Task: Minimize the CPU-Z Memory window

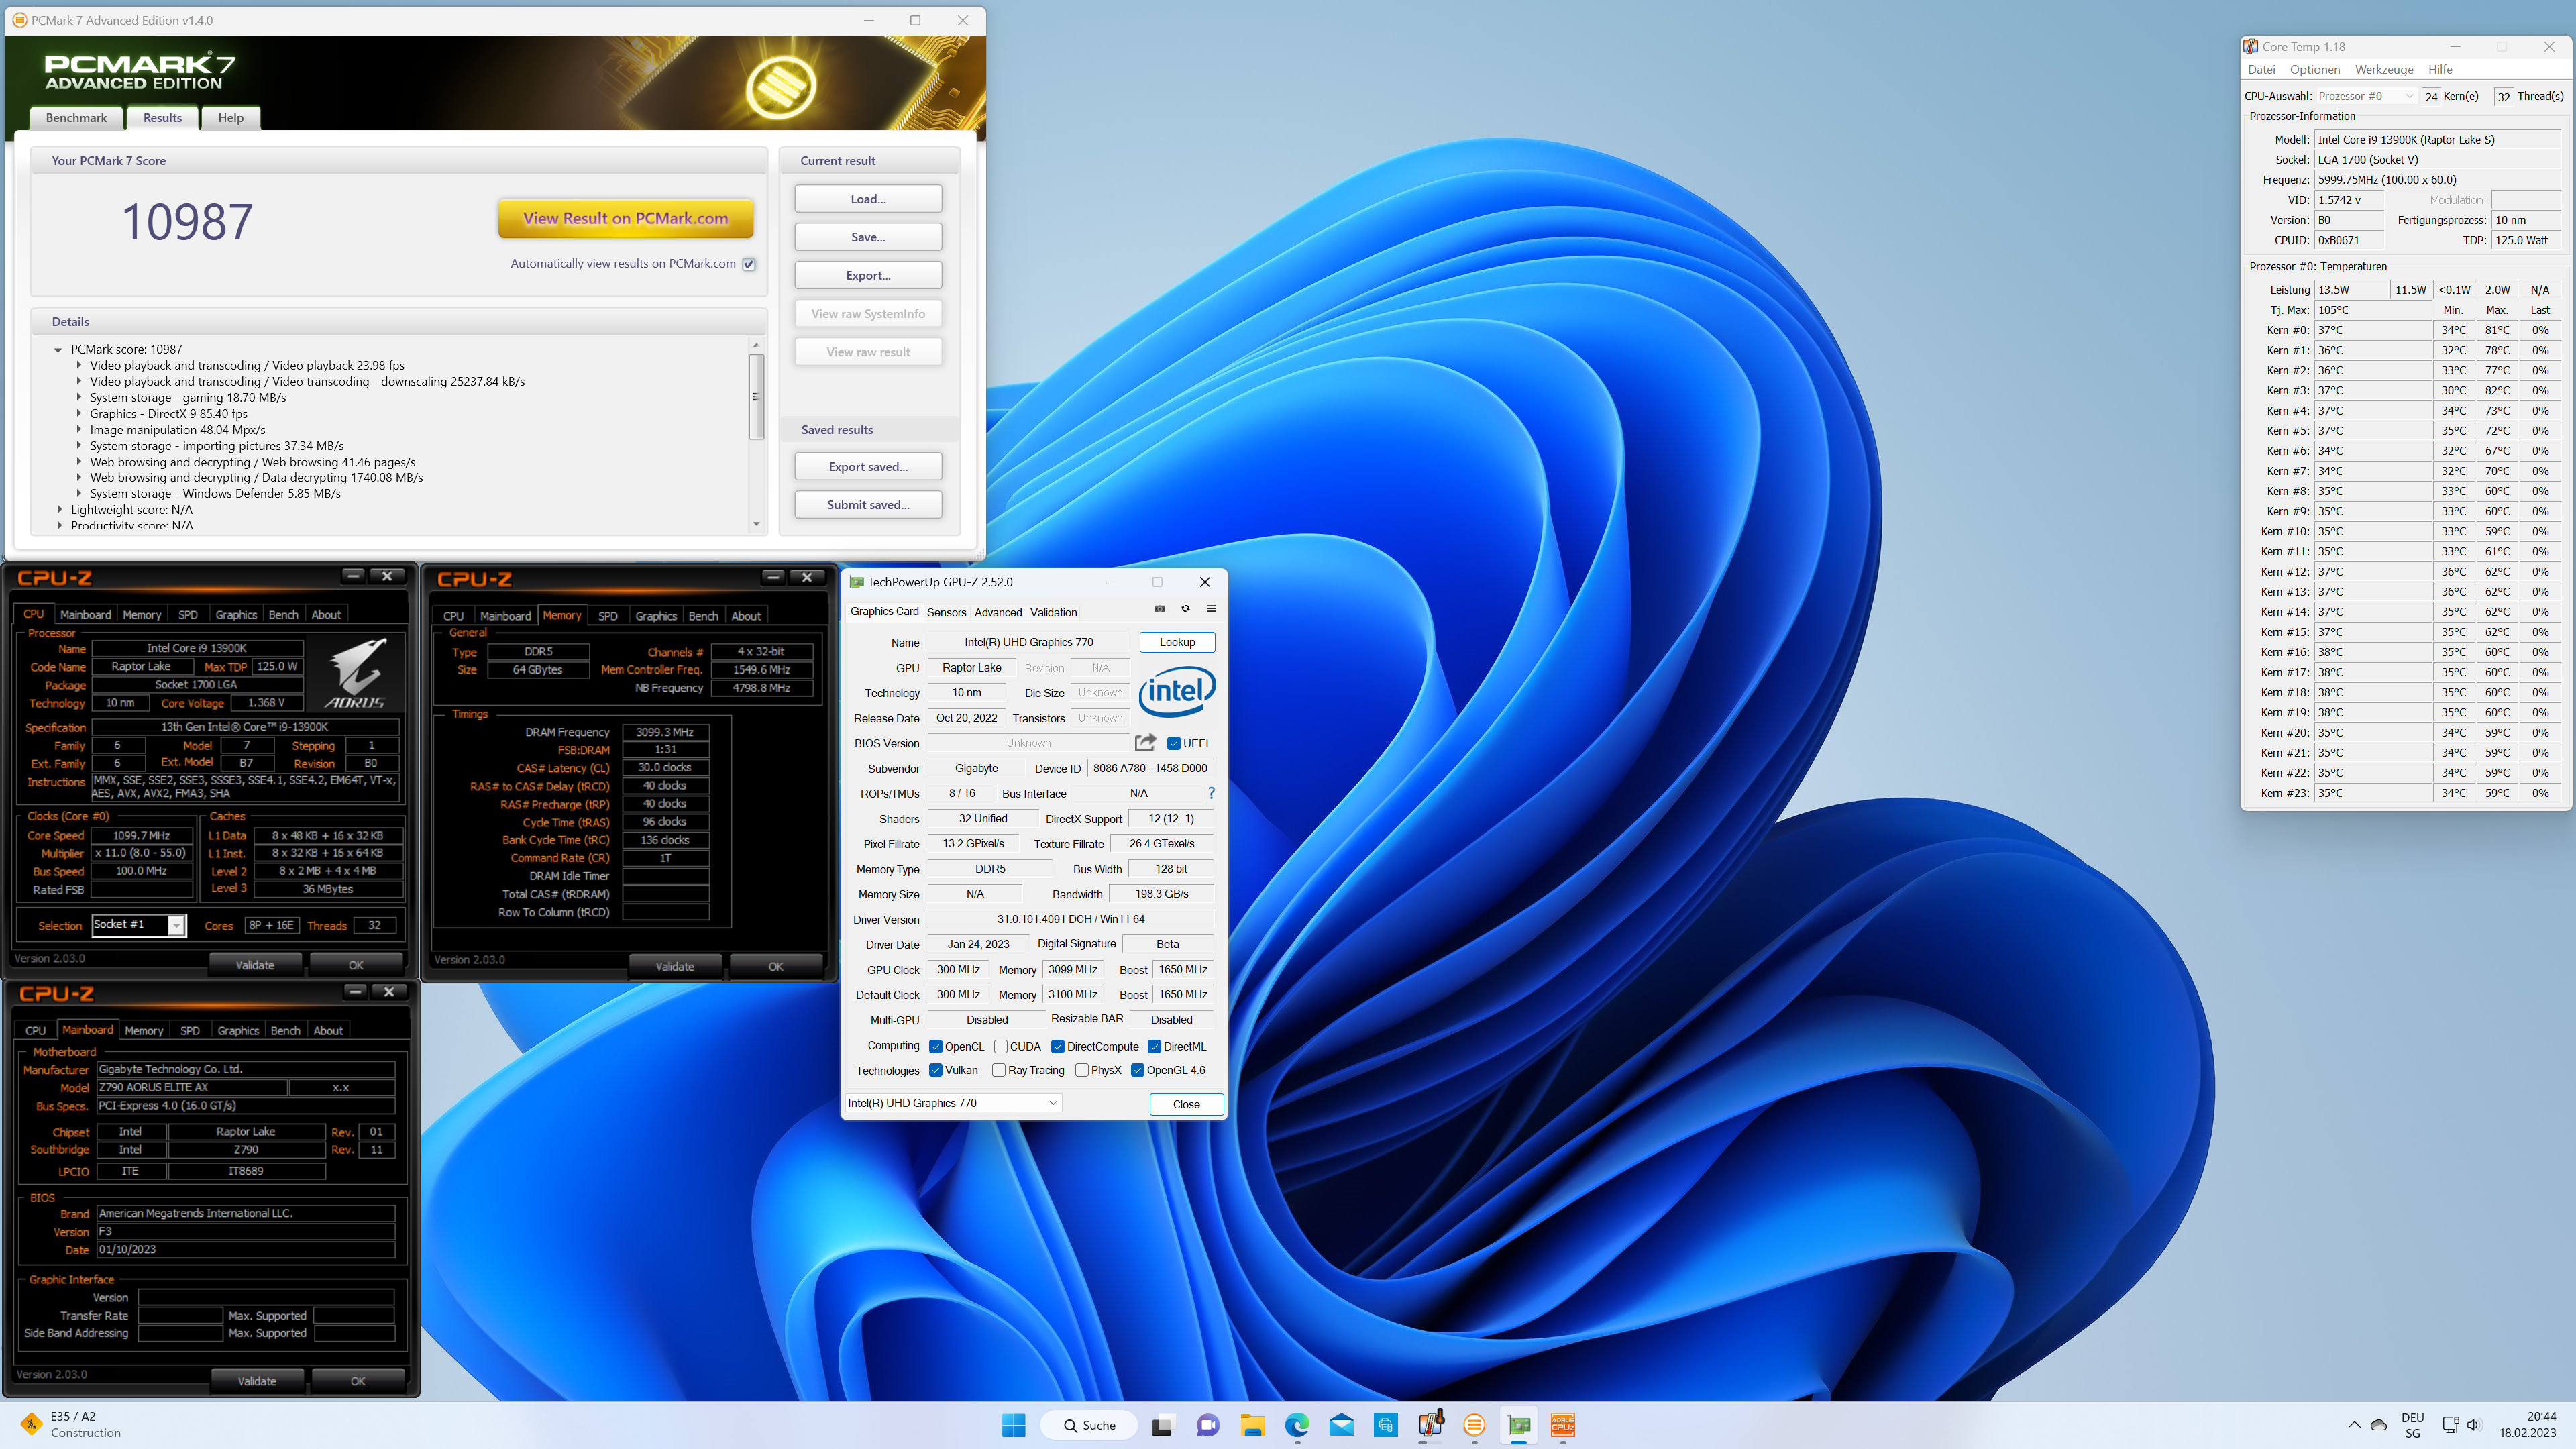Action: (773, 577)
